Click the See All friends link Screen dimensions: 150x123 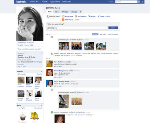[x=40, y=74]
